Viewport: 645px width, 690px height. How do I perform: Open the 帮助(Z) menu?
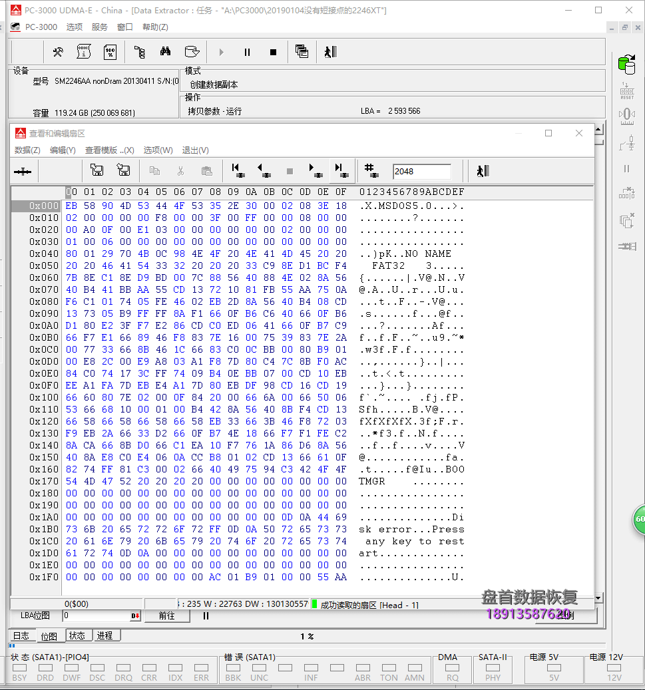pos(155,27)
